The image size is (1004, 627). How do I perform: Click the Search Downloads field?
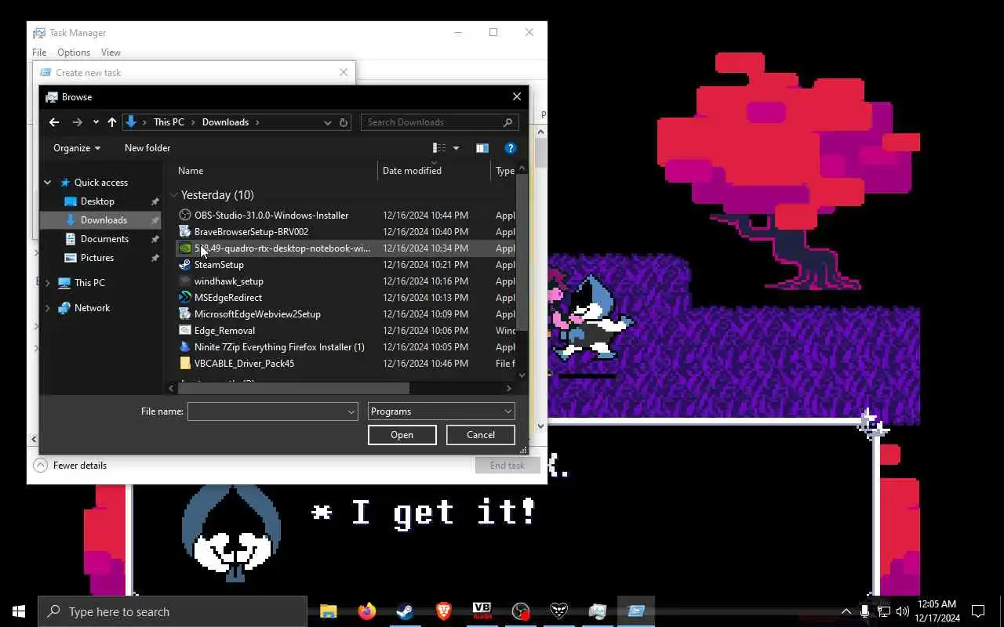coord(440,122)
